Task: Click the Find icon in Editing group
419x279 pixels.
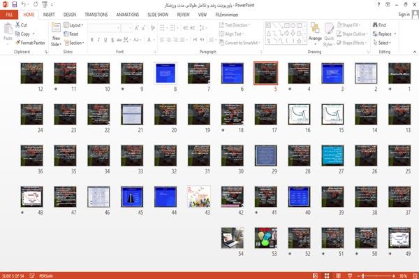Action: pos(375,25)
